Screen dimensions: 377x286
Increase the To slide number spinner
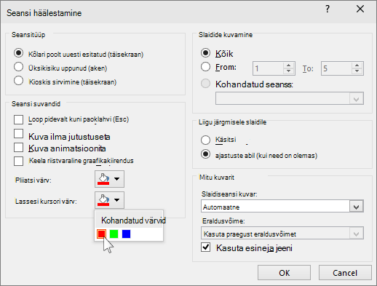357,65
